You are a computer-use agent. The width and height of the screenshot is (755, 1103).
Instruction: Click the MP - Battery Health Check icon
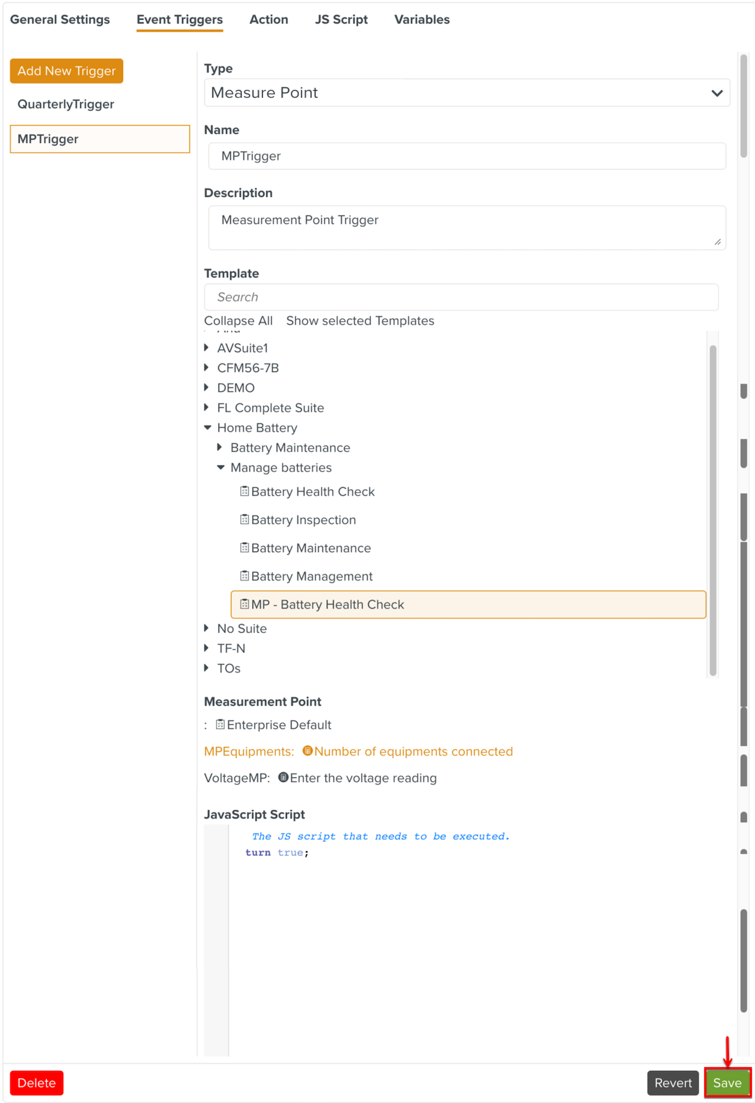(244, 604)
